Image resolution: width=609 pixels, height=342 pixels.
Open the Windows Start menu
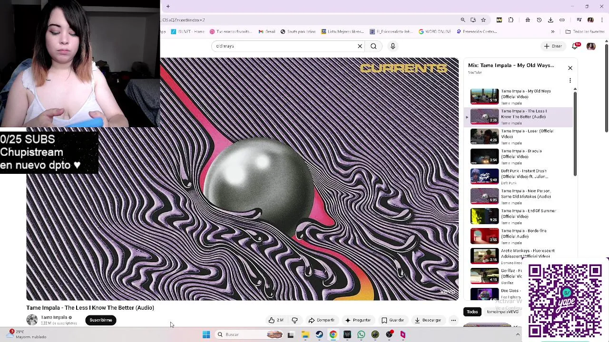[206, 334]
